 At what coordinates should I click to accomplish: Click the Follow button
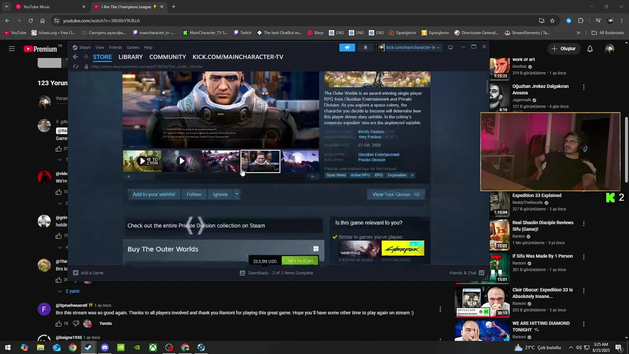[194, 194]
